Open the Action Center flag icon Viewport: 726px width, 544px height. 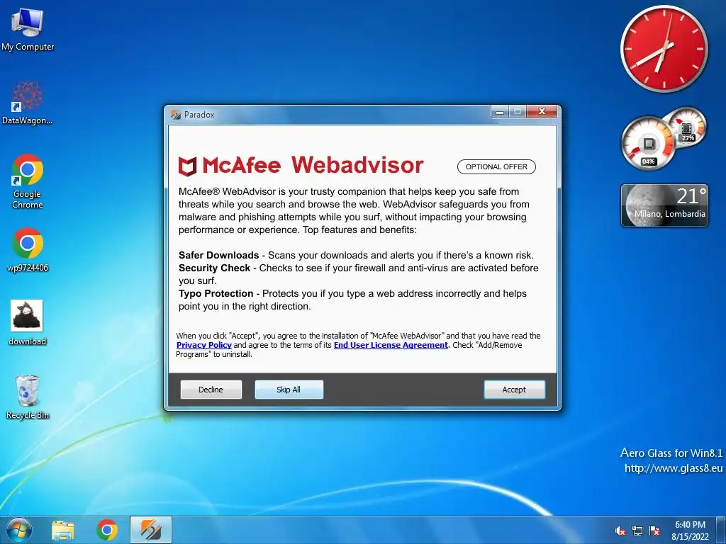pyautogui.click(x=654, y=531)
